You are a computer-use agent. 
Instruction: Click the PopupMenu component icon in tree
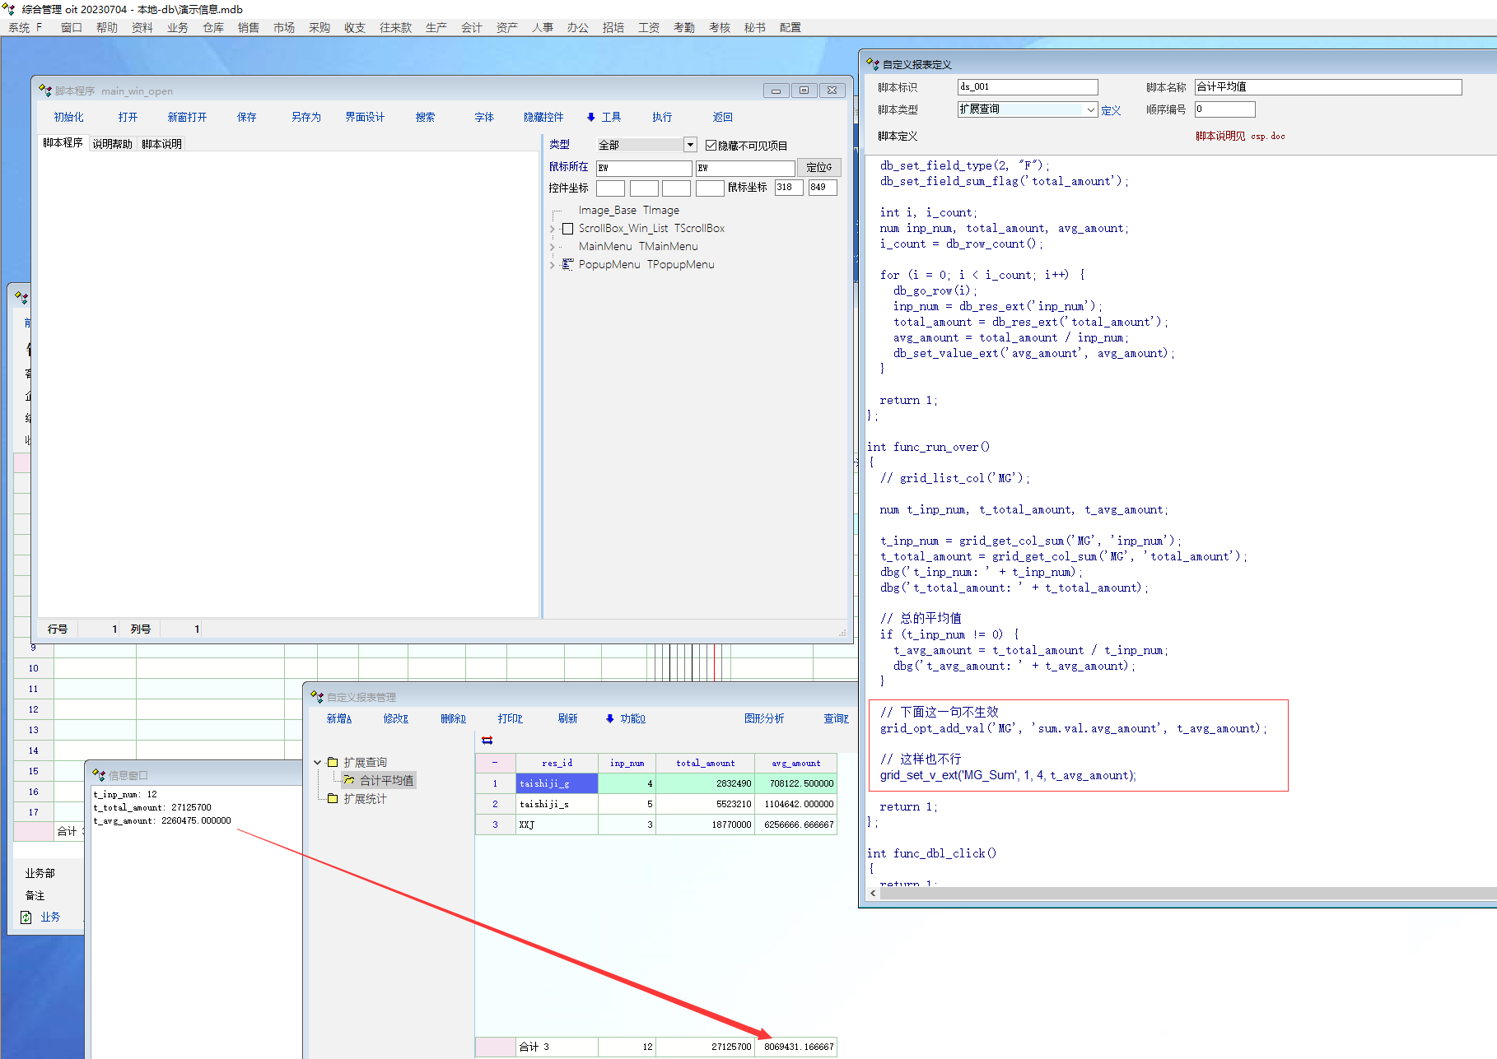[x=567, y=264]
